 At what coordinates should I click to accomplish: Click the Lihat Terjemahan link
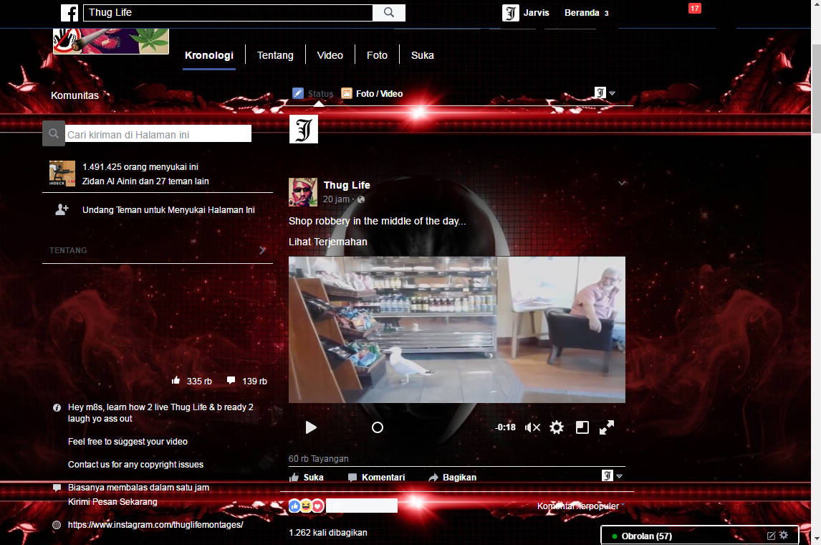click(327, 242)
